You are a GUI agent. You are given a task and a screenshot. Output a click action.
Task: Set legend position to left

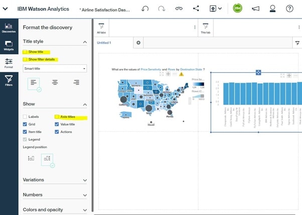pyautogui.click(x=31, y=158)
